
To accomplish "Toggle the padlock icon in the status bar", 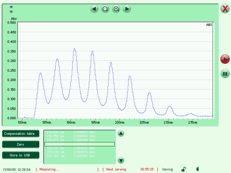I will [183, 169].
